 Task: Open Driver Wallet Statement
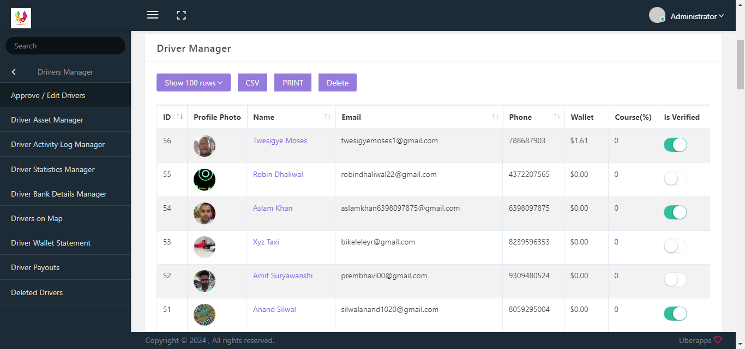[x=65, y=243]
